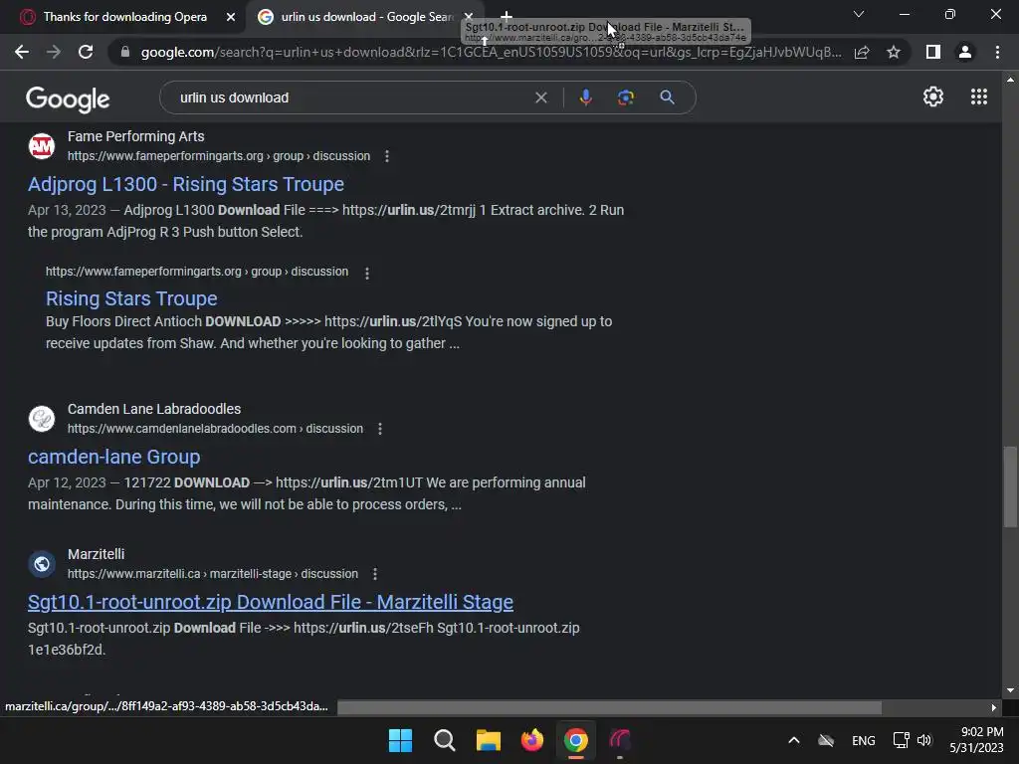Click the forward navigation arrow

coord(54,52)
